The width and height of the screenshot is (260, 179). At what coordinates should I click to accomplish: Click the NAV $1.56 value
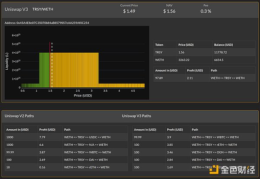tap(169, 11)
